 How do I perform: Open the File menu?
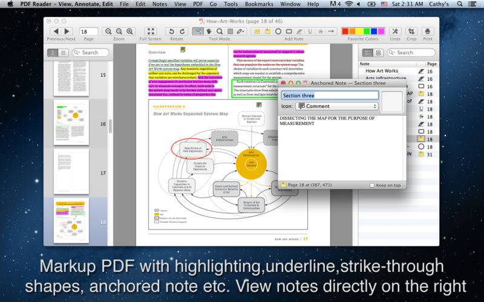click(x=124, y=4)
